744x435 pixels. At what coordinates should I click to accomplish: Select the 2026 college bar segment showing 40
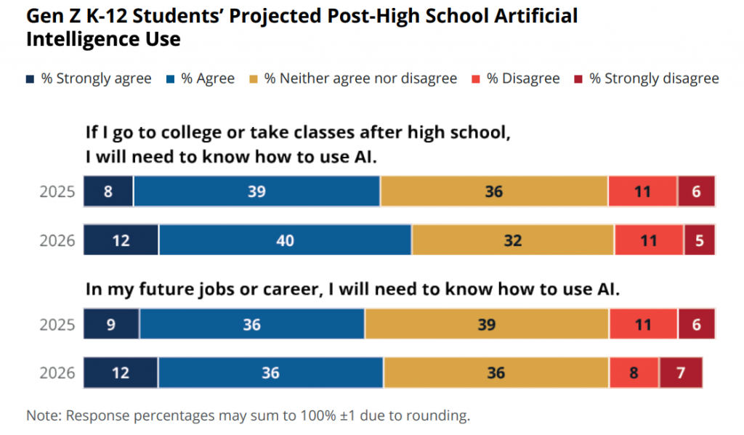pos(285,240)
